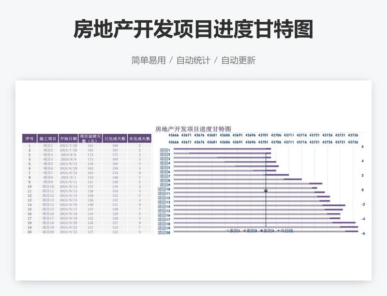Click the 项目7 label on the chart axis
The height and width of the screenshot is (296, 387).
click(164, 176)
